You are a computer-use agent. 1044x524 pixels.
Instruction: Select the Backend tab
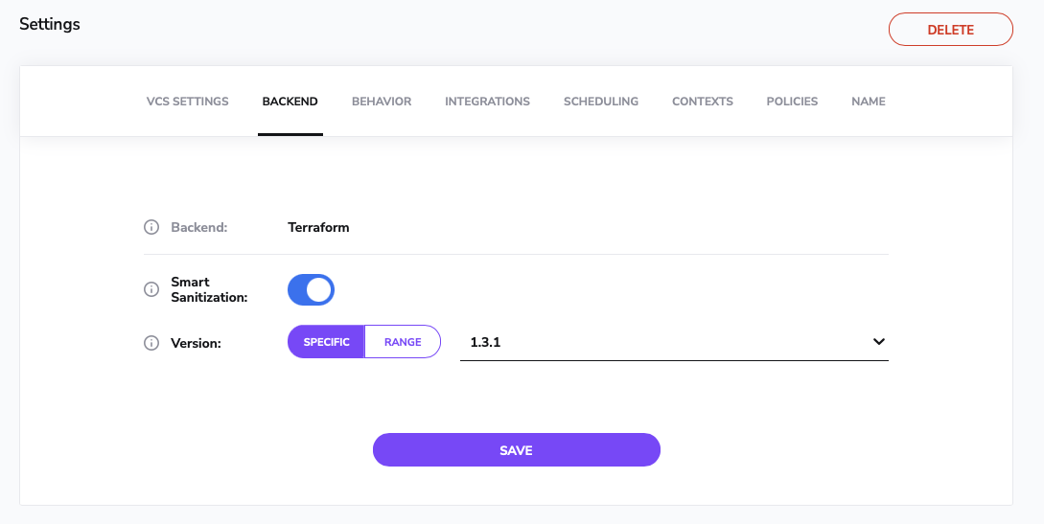pyautogui.click(x=290, y=102)
